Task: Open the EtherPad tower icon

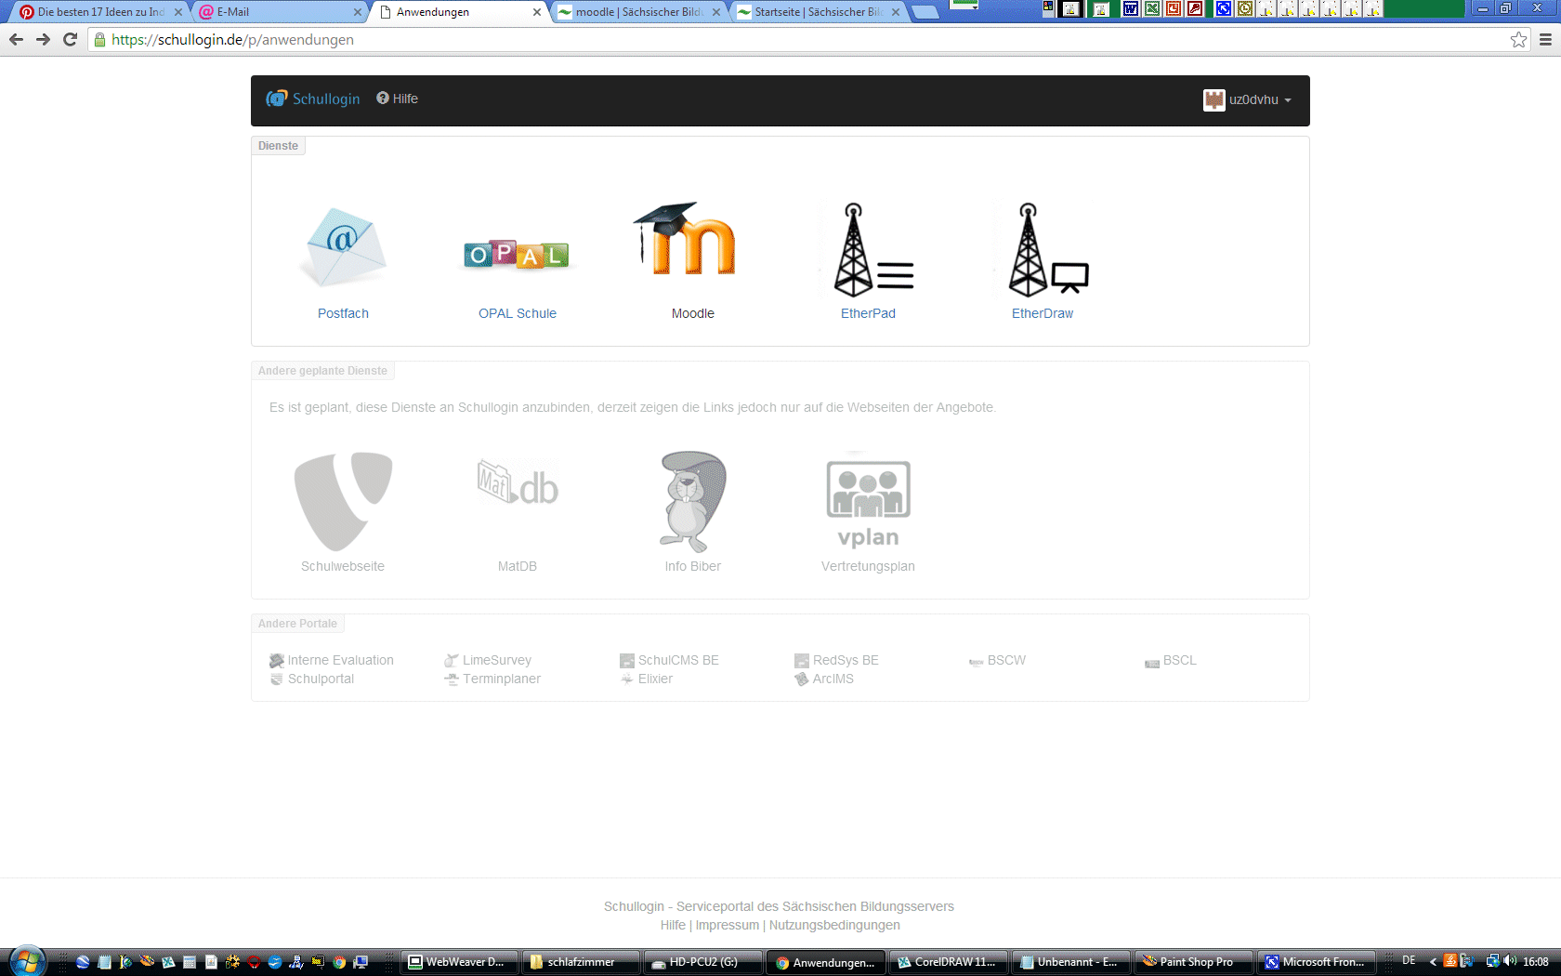Action: click(x=868, y=249)
